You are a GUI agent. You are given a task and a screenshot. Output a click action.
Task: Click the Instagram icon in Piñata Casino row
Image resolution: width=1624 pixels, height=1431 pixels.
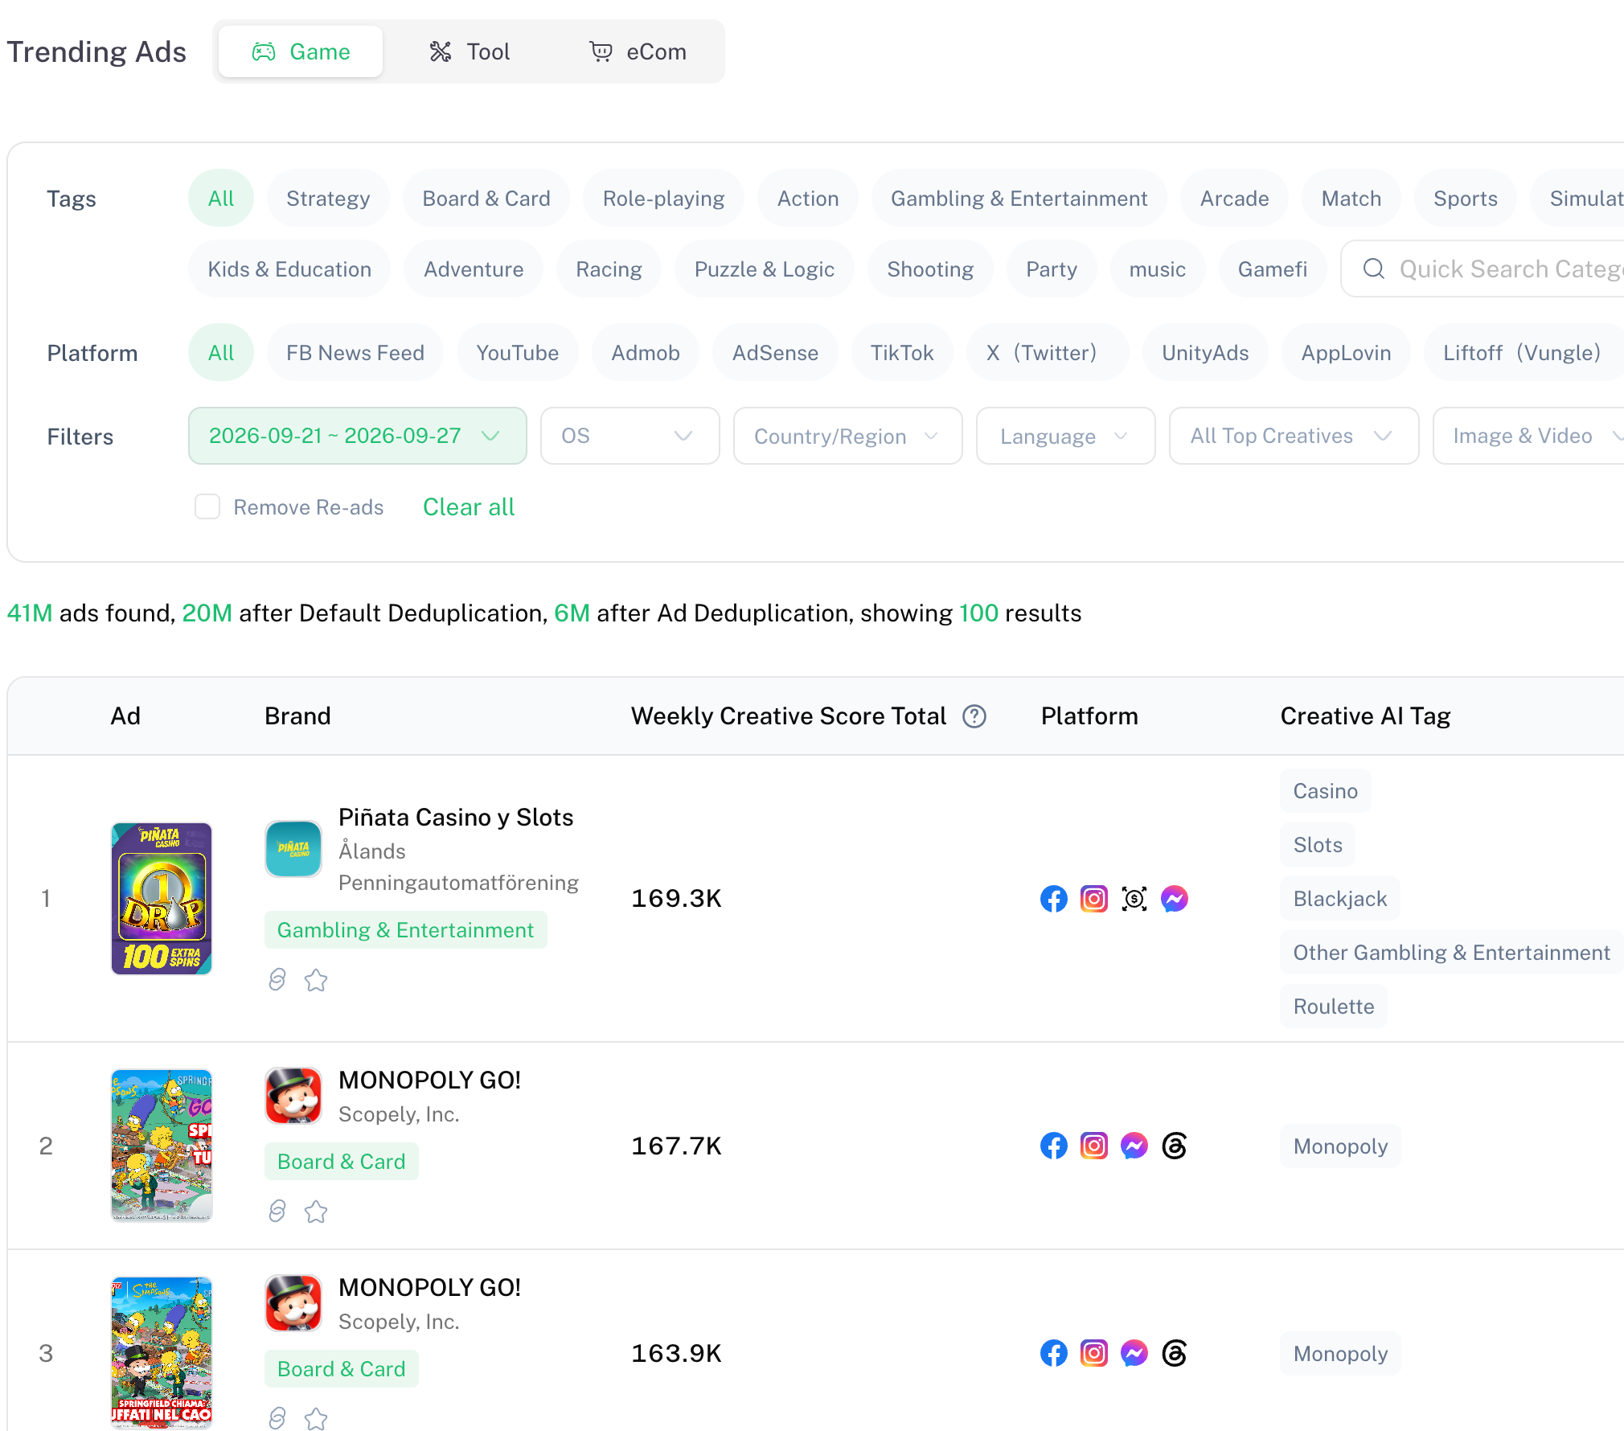[1093, 899]
